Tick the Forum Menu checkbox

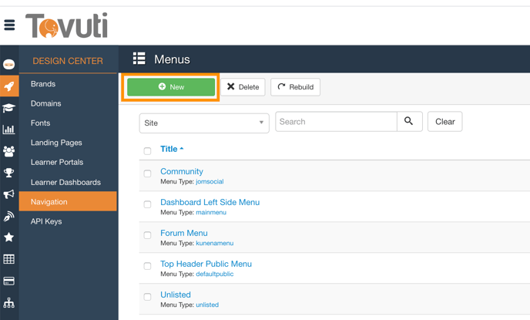(x=147, y=235)
